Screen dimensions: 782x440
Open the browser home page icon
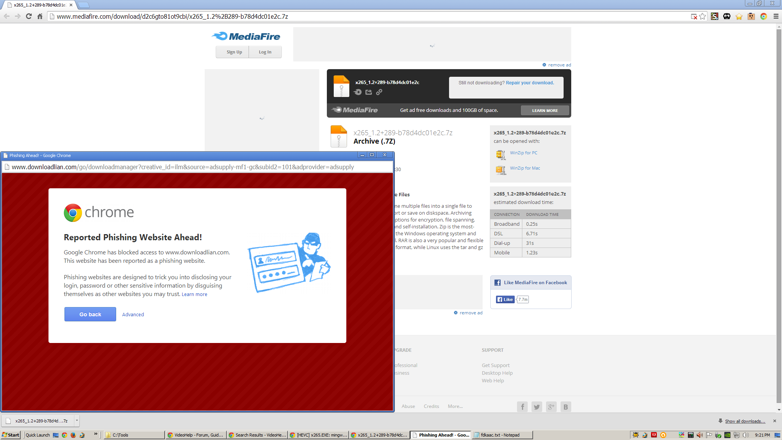tap(40, 16)
